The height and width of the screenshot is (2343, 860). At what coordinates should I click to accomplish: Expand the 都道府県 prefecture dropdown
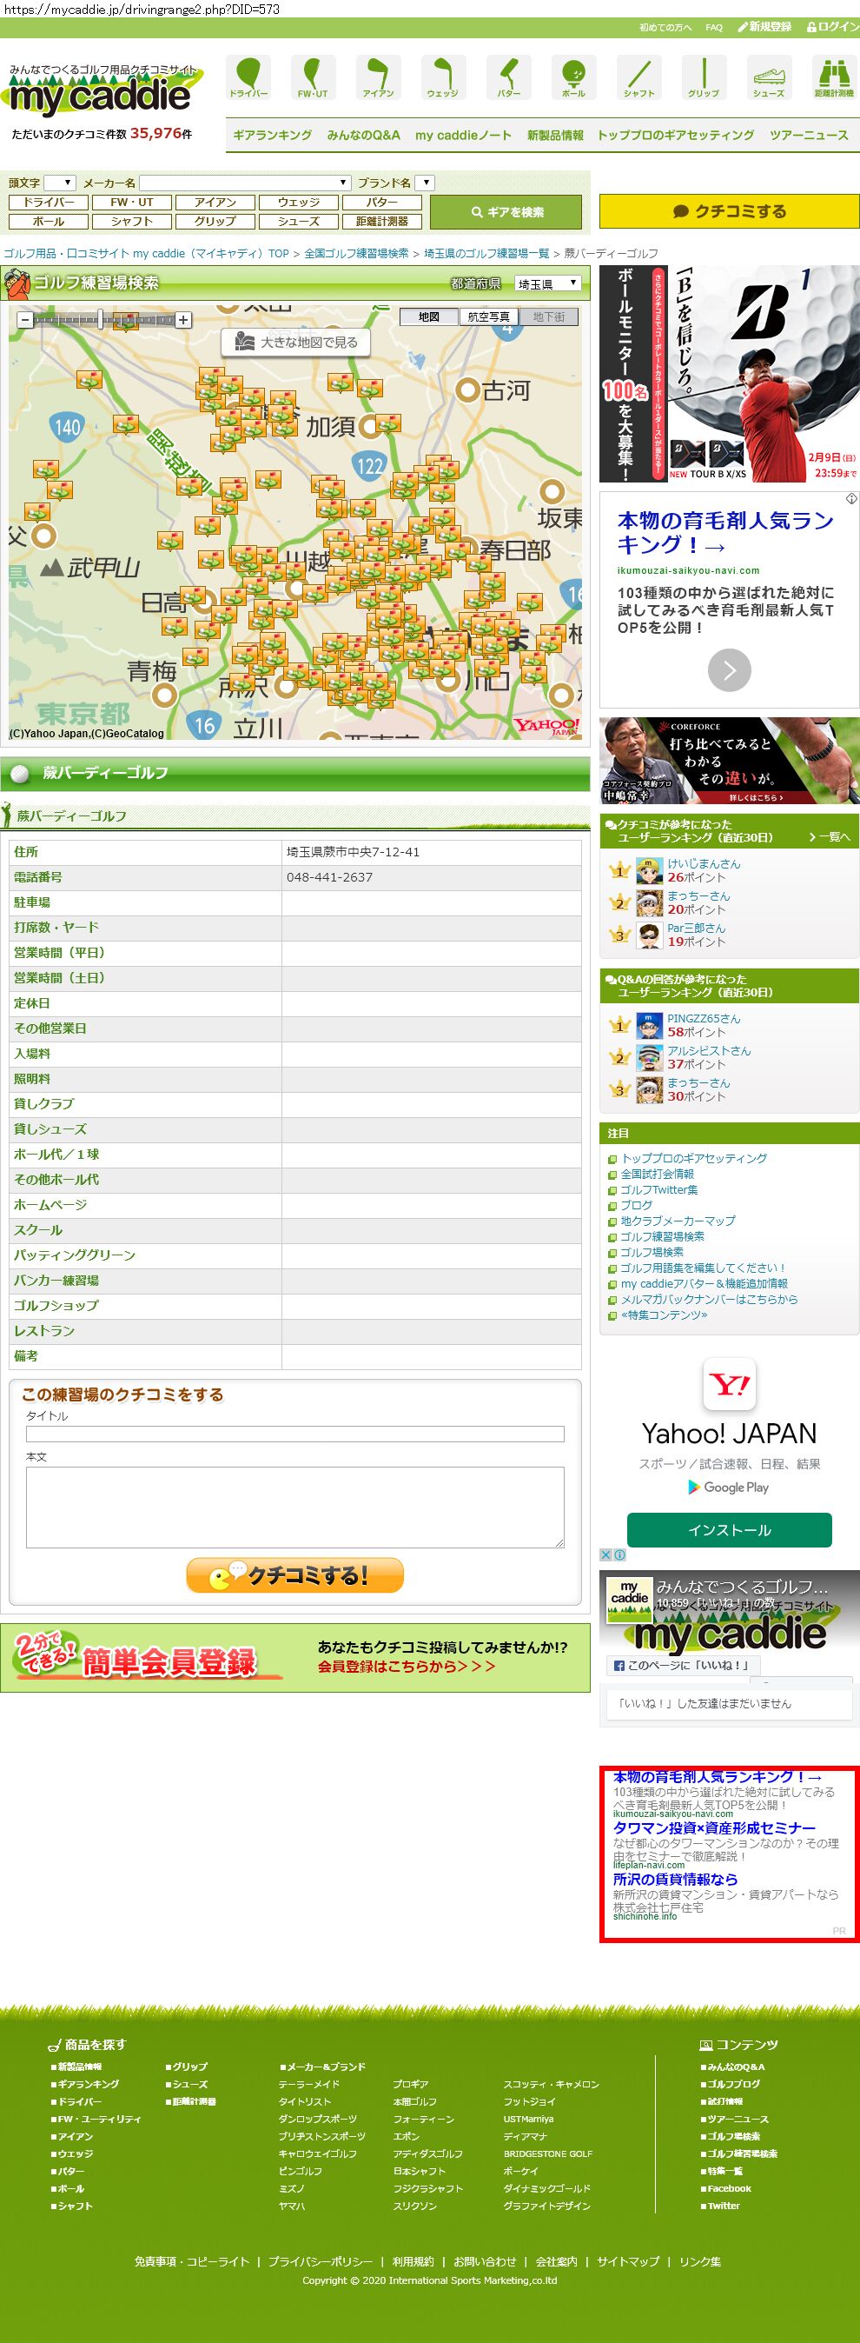pyautogui.click(x=547, y=283)
